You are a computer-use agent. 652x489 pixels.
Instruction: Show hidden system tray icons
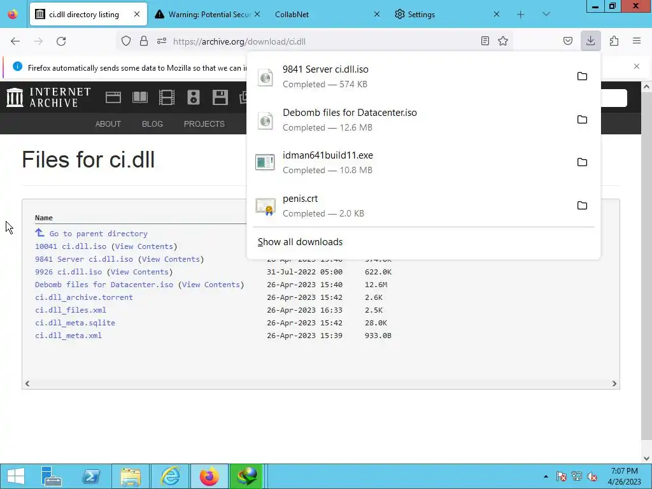click(x=546, y=476)
